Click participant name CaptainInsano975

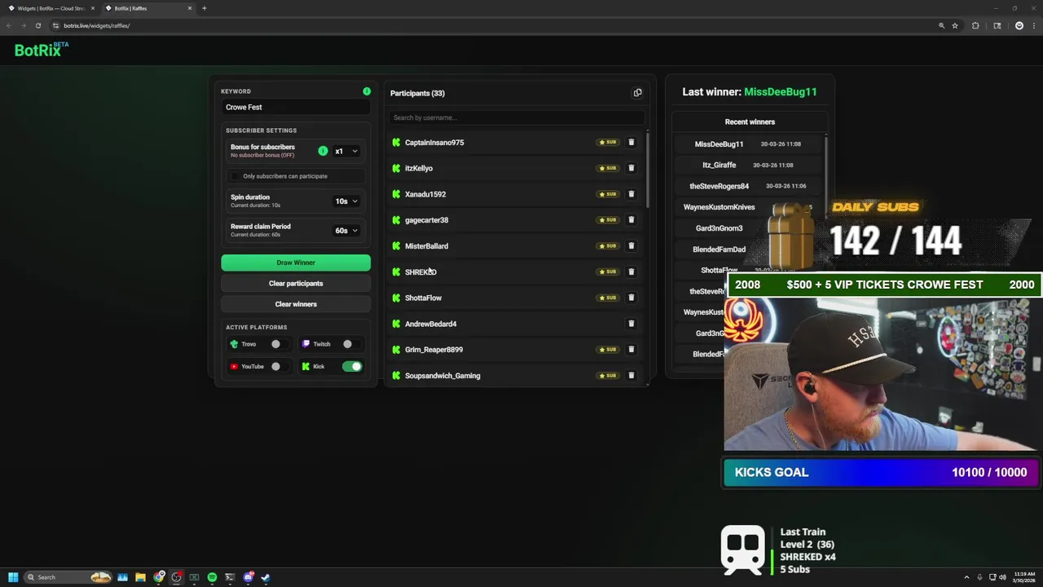pyautogui.click(x=434, y=143)
